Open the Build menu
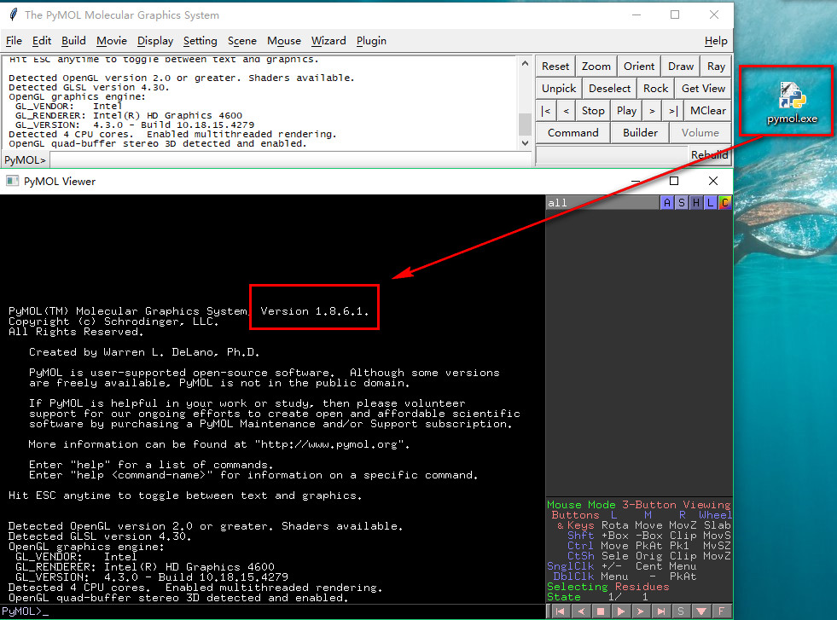The image size is (837, 620). [73, 41]
